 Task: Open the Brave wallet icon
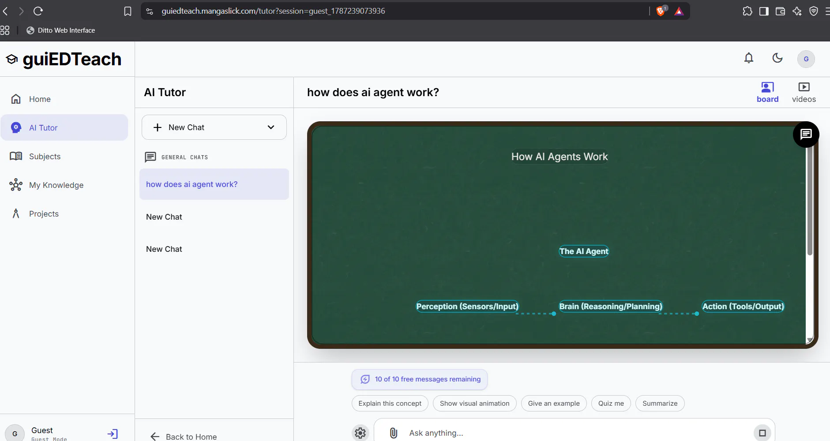[x=780, y=11]
